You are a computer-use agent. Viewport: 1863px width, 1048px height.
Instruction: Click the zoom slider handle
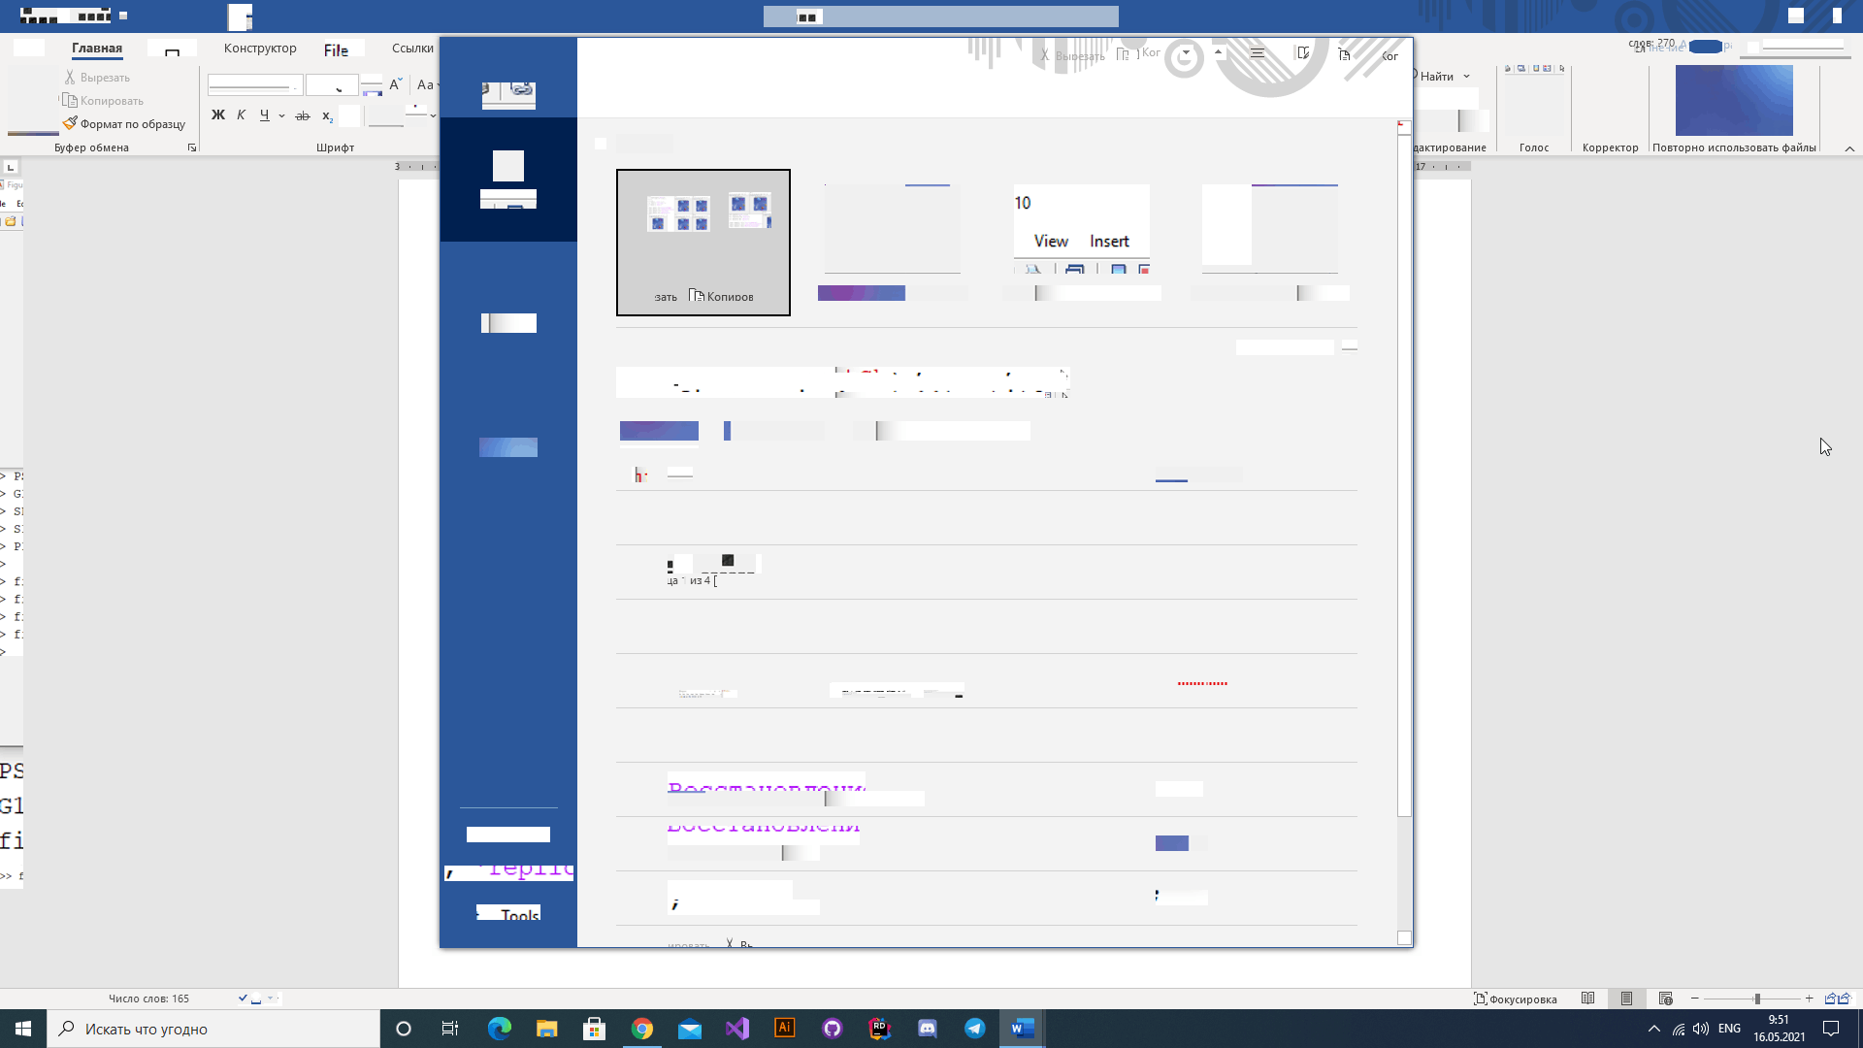1757,999
